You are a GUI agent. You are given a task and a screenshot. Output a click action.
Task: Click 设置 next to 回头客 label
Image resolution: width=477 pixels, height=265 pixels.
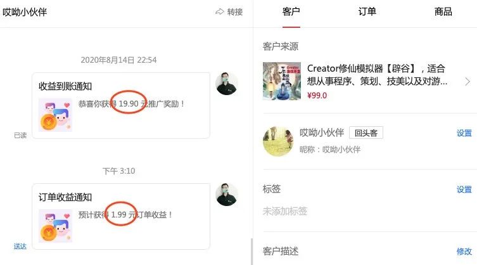(464, 132)
